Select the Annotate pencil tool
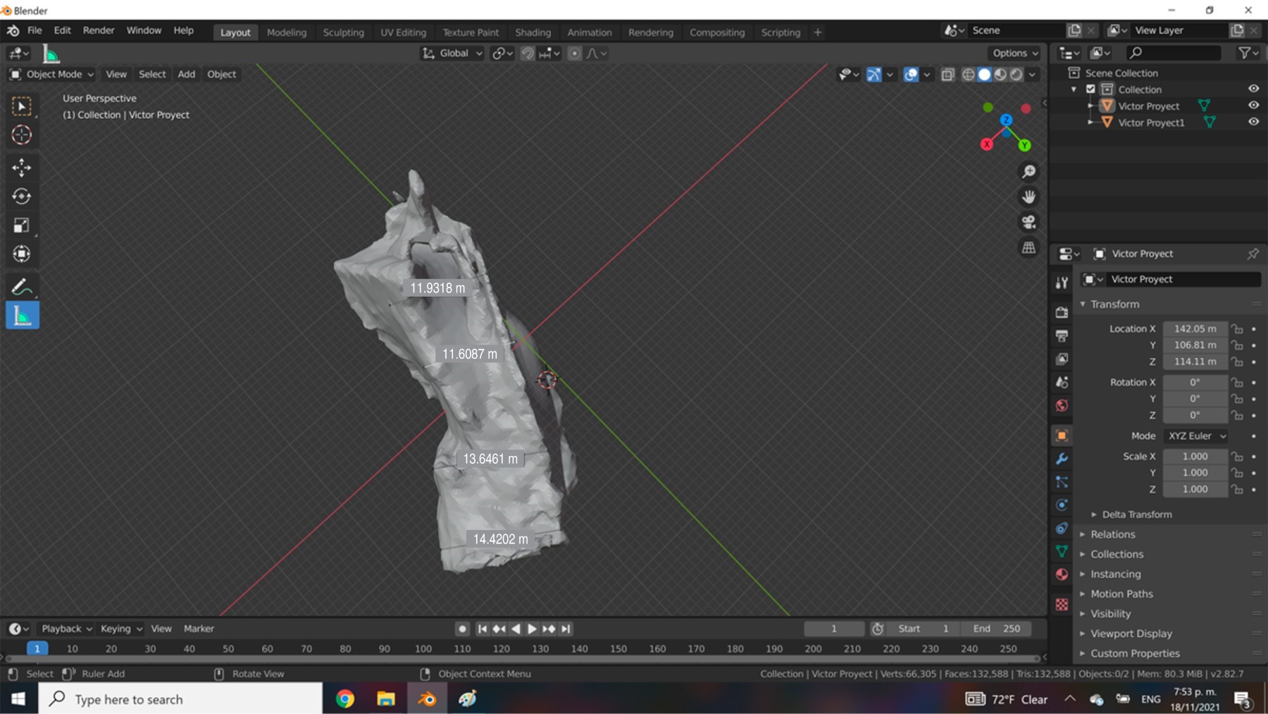This screenshot has height=714, width=1268. (x=21, y=287)
